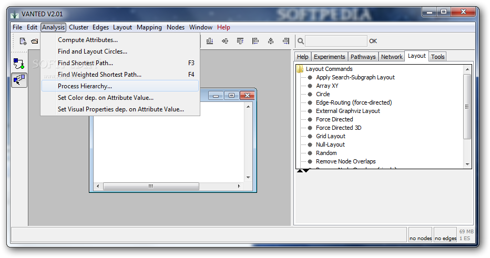Select the Force Directed layout command
The image size is (490, 258).
[334, 120]
